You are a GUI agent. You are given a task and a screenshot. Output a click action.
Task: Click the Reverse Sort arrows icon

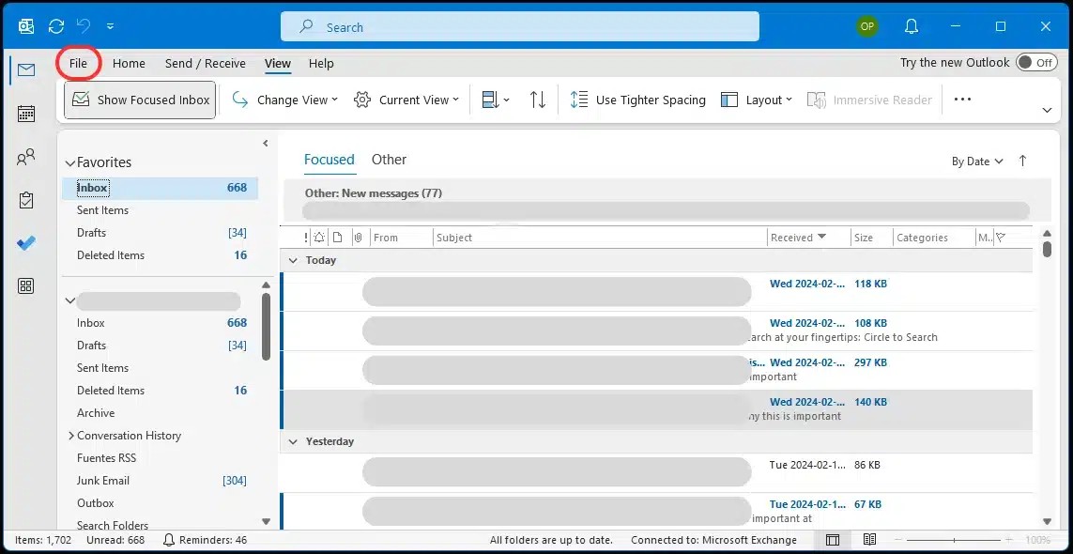click(538, 100)
